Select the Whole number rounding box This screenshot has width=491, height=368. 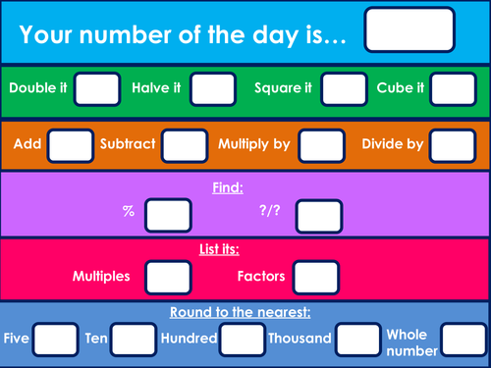tap(464, 340)
